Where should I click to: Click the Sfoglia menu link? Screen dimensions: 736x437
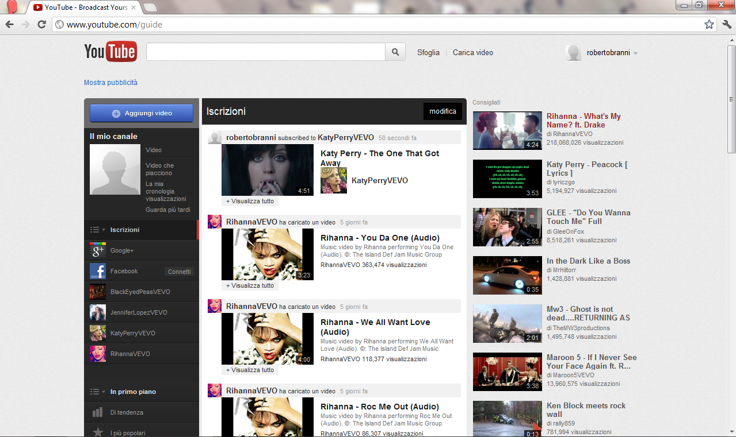(x=428, y=52)
